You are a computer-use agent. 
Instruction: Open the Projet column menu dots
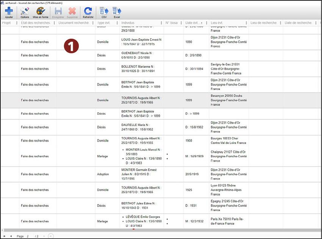coord(17,23)
